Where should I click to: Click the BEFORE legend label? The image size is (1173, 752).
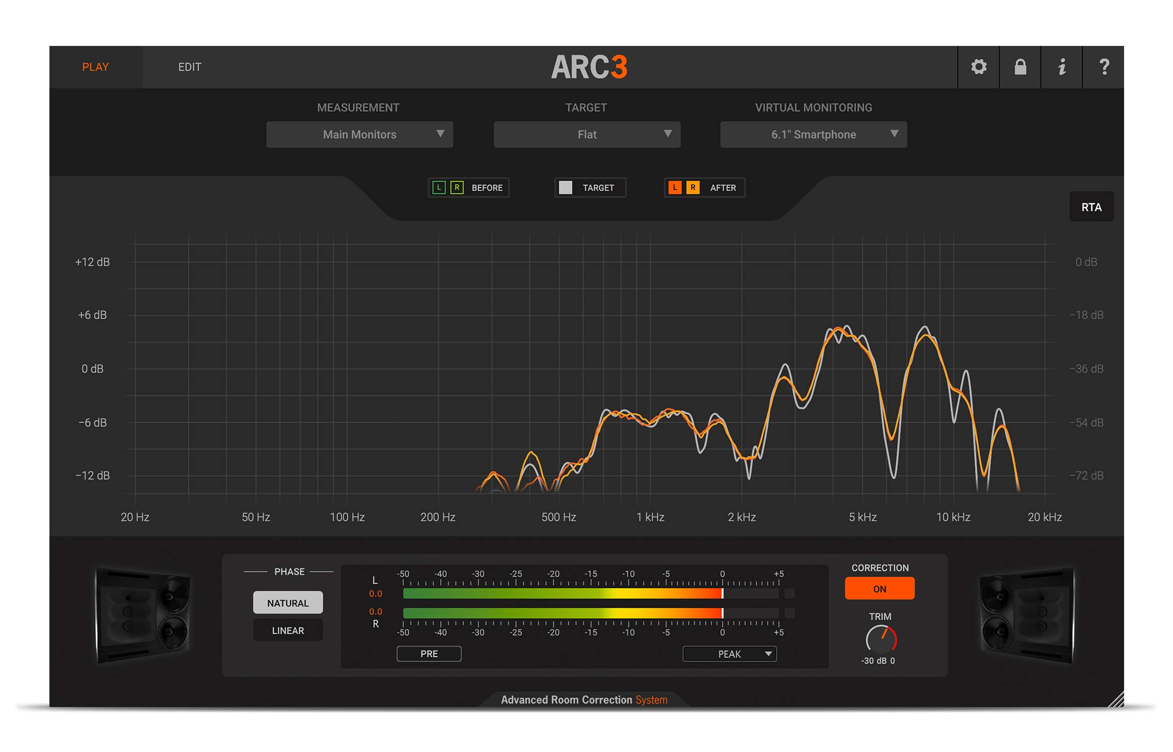coord(487,188)
